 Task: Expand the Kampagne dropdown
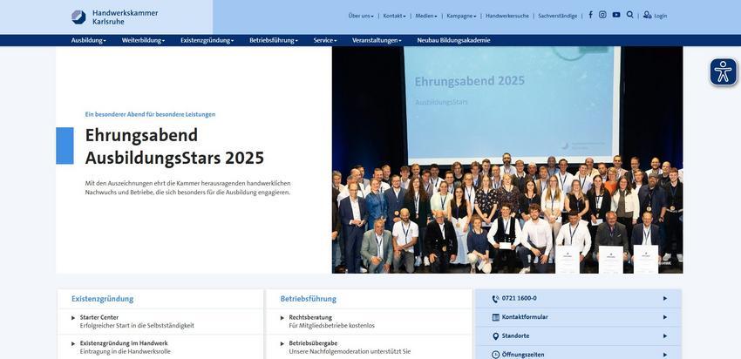(461, 16)
